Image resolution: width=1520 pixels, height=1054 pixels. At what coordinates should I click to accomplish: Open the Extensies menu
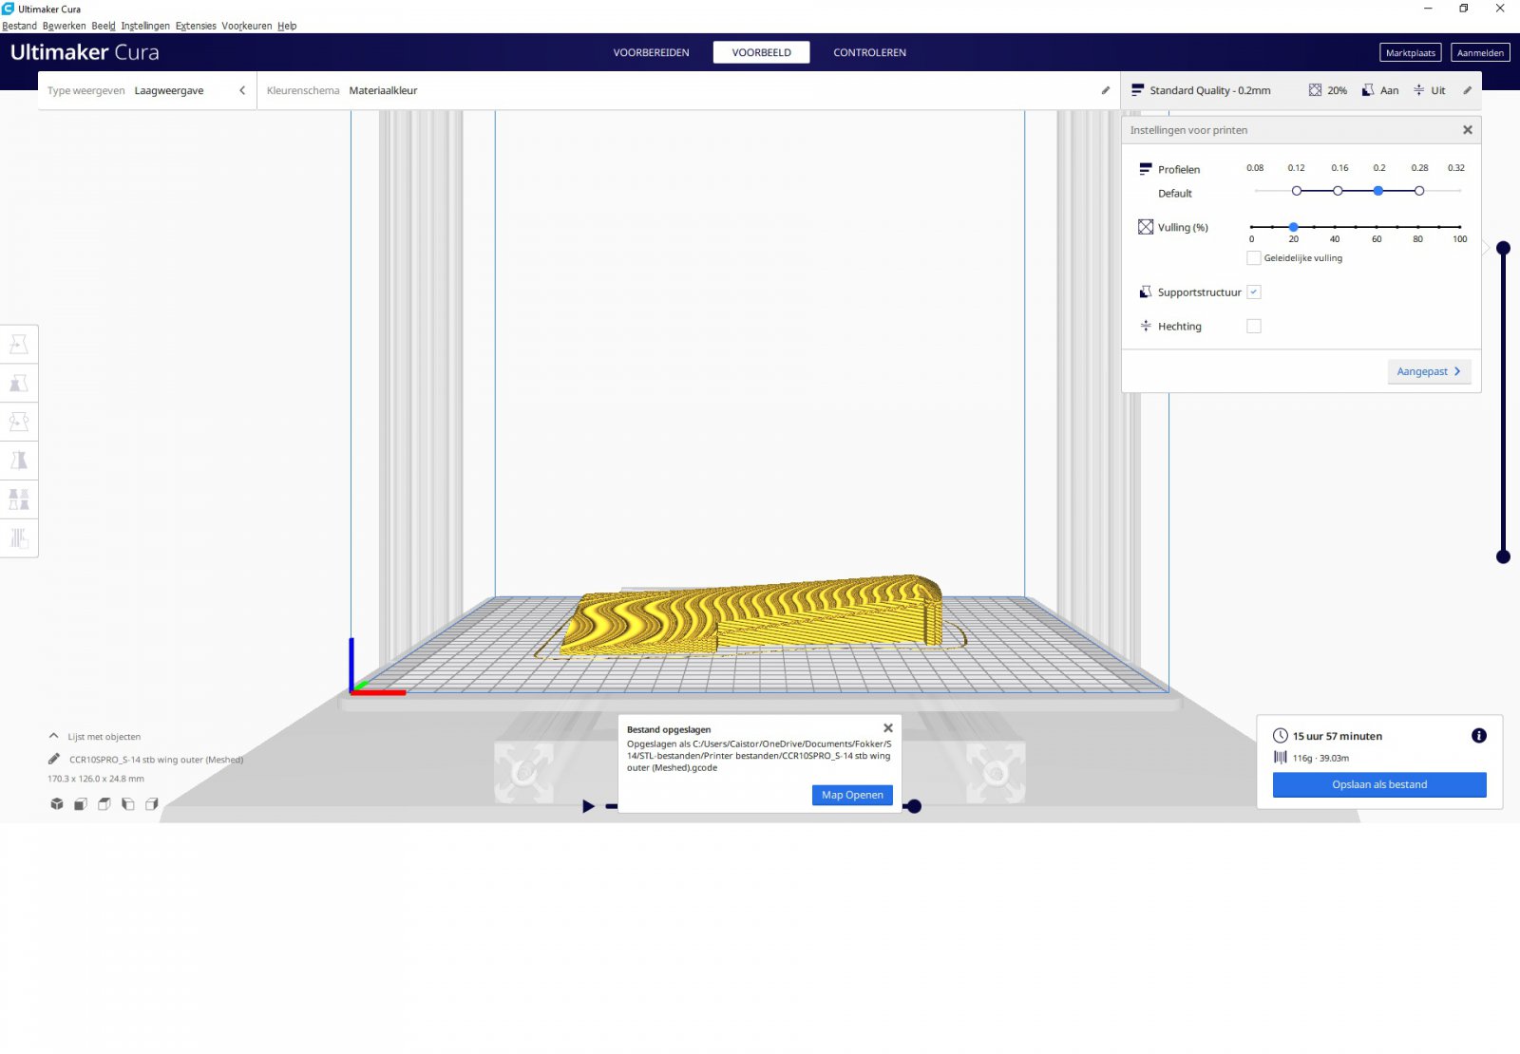point(196,26)
